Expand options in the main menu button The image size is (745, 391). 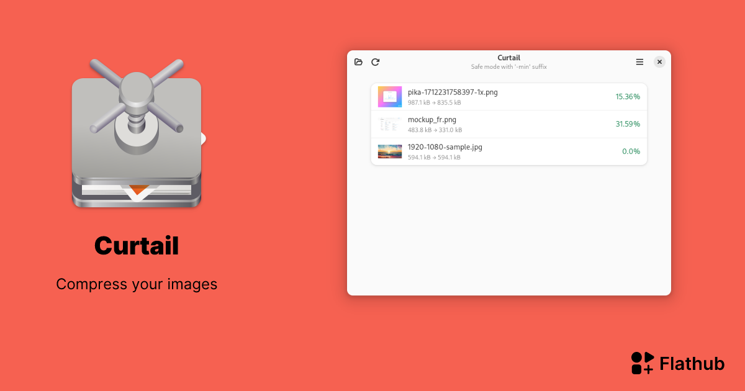coord(639,62)
